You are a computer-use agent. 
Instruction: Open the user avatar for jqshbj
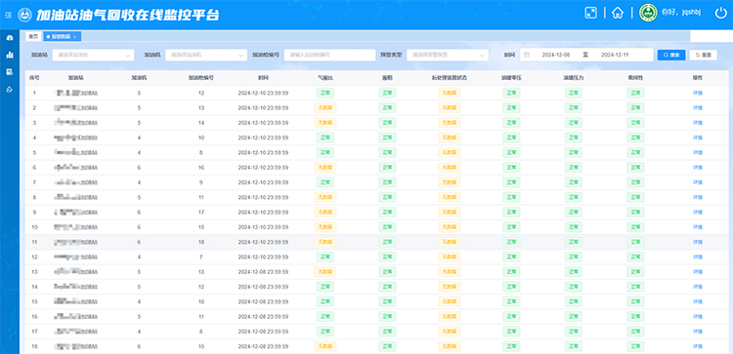[x=648, y=13]
